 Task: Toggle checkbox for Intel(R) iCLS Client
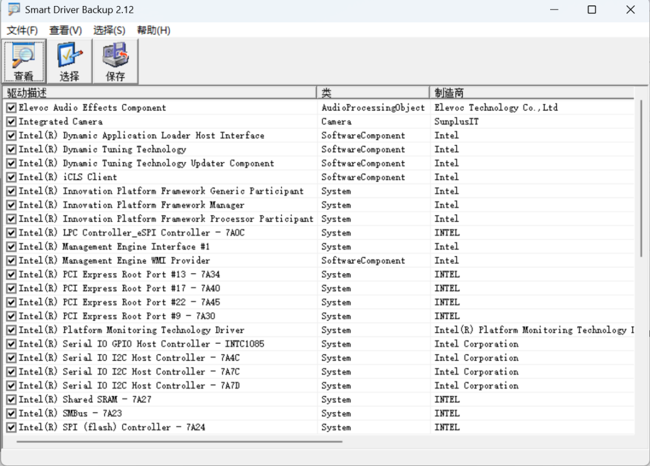[x=11, y=177]
